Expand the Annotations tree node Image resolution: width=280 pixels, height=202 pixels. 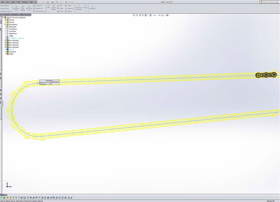5,24
